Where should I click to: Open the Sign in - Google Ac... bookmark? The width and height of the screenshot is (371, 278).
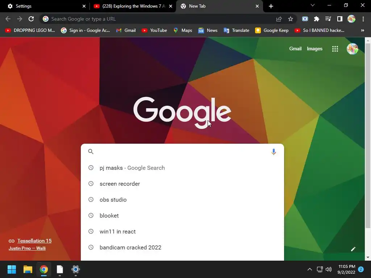tap(86, 30)
